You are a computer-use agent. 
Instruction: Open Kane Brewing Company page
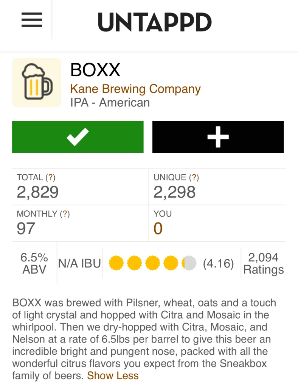click(x=135, y=89)
